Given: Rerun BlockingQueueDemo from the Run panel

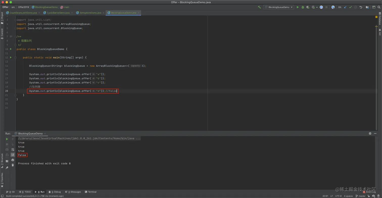Looking at the screenshot, I should (7, 139).
